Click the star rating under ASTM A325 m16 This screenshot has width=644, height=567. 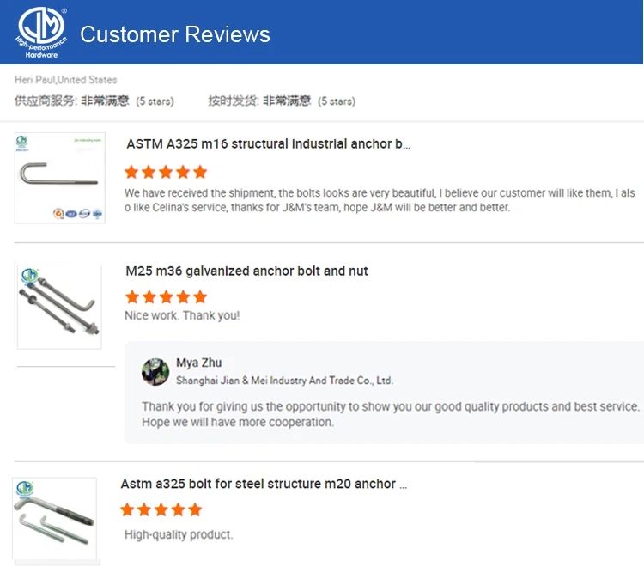166,172
